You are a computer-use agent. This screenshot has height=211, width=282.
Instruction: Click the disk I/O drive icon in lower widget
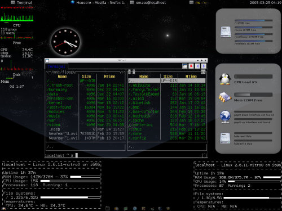point(225,138)
